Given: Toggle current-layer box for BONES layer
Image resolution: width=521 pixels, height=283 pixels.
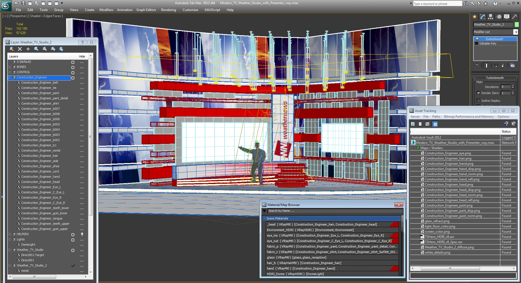Looking at the screenshot, I should (73, 67).
